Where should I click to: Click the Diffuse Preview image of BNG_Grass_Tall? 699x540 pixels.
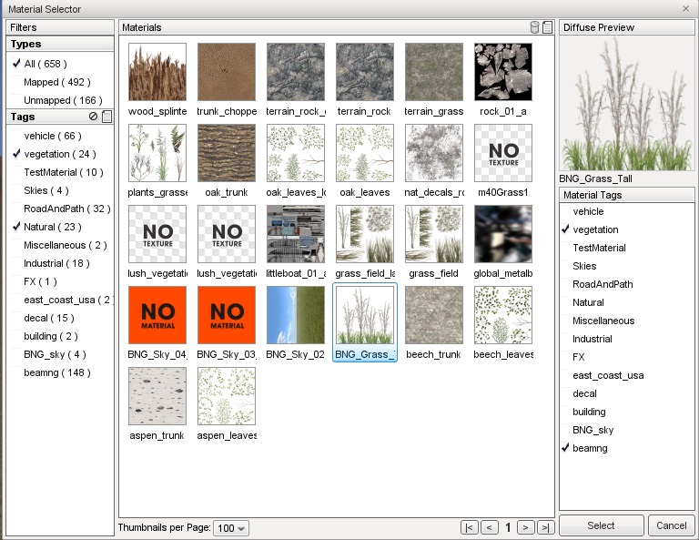(x=626, y=103)
